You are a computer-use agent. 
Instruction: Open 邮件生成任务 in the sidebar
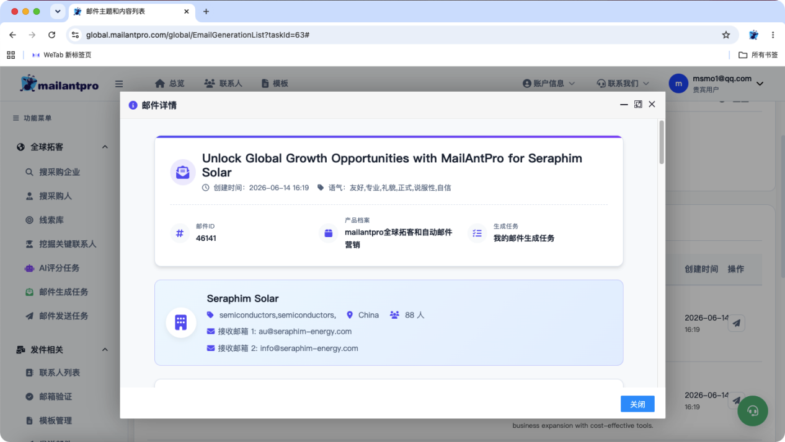[56, 292]
